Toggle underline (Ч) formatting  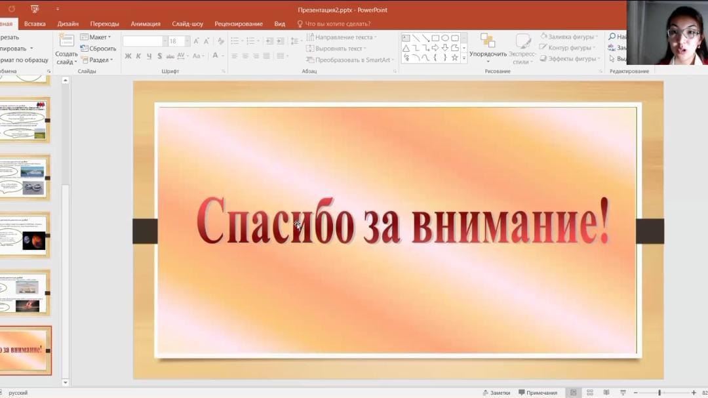[x=148, y=56]
